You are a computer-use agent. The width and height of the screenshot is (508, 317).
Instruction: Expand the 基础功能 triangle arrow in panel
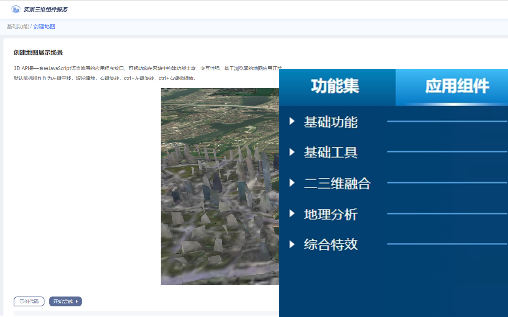coord(292,121)
